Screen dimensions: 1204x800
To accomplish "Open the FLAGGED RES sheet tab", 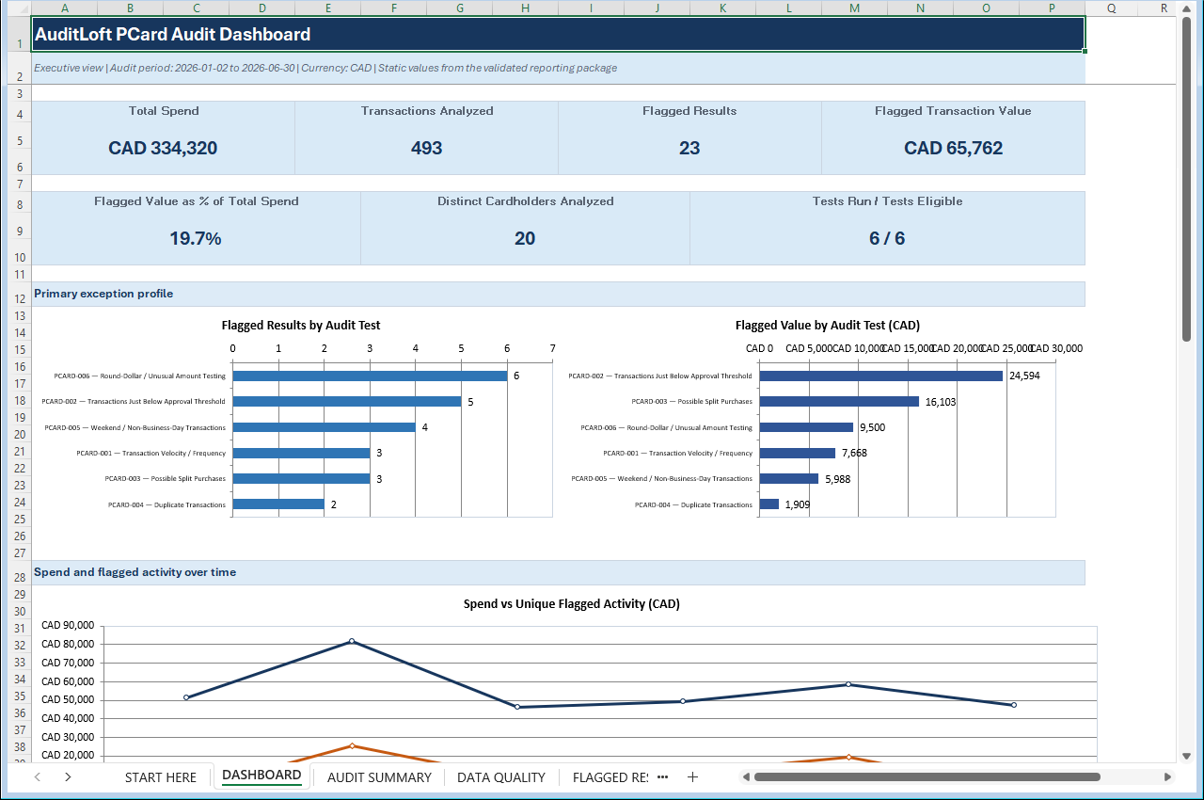I will click(x=610, y=776).
